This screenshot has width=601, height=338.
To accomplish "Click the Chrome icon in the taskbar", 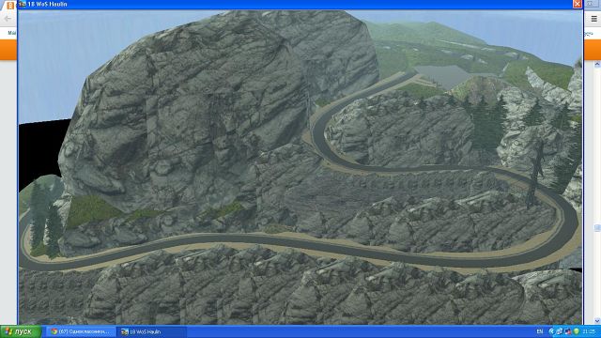I will click(x=54, y=331).
